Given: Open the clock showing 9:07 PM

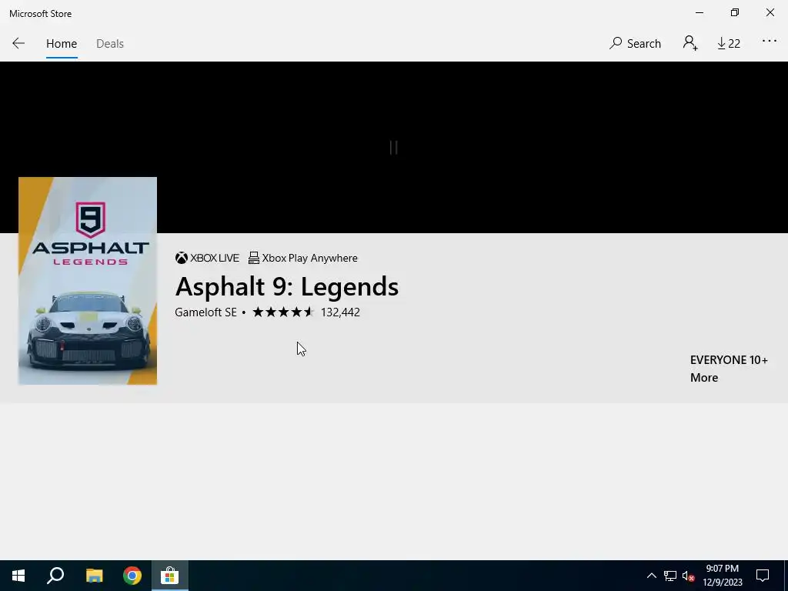Looking at the screenshot, I should pos(722,576).
